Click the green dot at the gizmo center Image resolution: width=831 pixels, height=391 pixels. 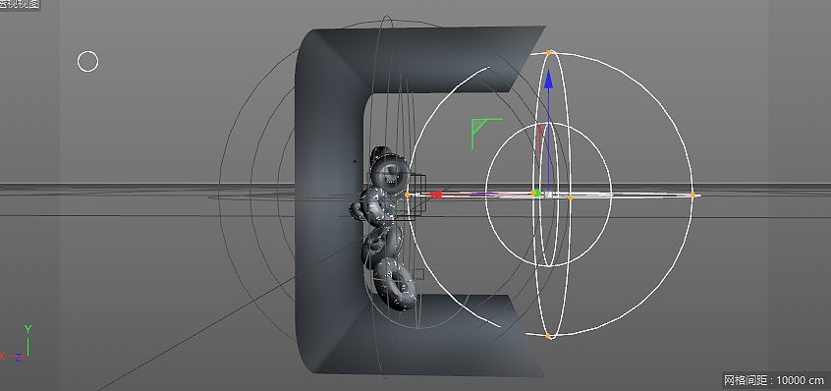[x=536, y=193]
